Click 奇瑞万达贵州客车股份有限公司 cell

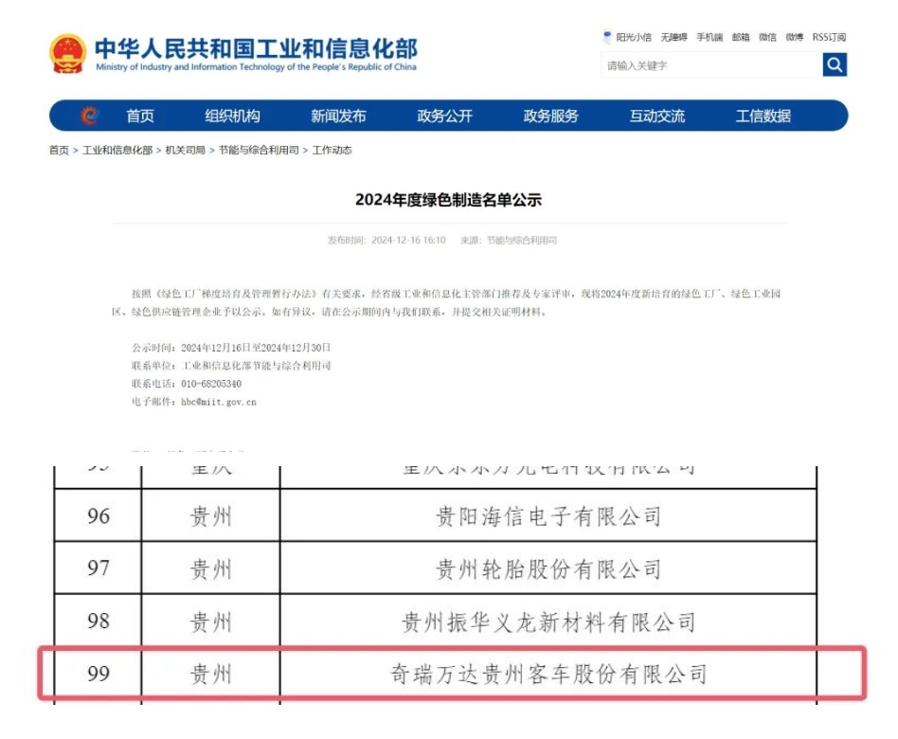point(548,675)
